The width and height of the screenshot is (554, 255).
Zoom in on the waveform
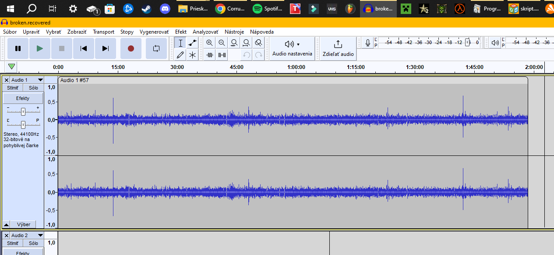pos(209,43)
